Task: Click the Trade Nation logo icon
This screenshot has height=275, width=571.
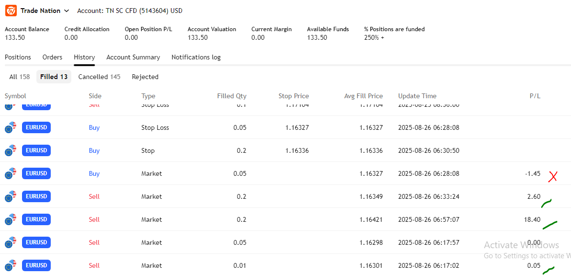Action: [11, 11]
